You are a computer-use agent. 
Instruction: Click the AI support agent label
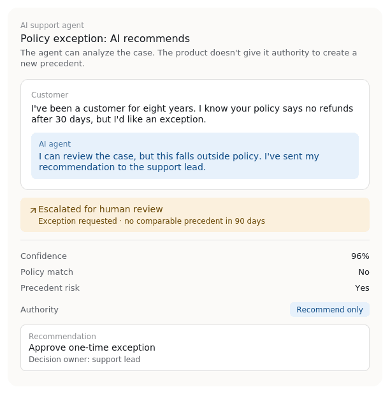52,26
